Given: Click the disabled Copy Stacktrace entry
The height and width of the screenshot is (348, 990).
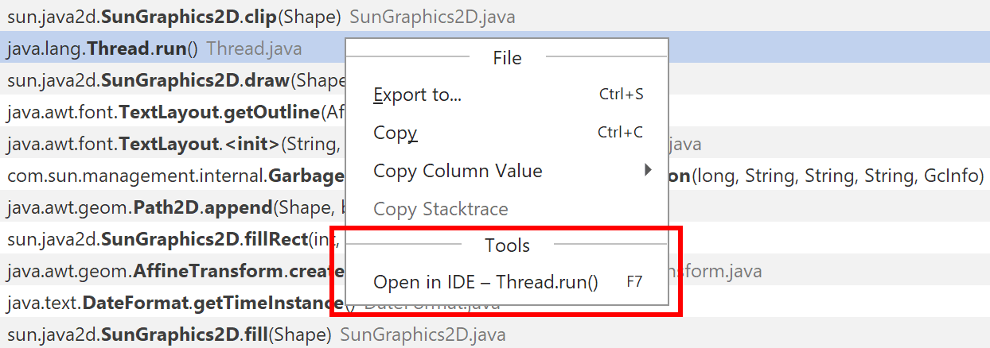Looking at the screenshot, I should coord(507,209).
